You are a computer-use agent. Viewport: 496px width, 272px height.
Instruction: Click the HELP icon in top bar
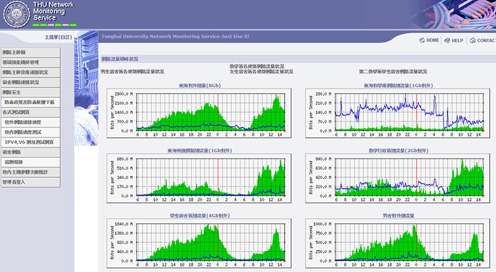click(x=446, y=40)
